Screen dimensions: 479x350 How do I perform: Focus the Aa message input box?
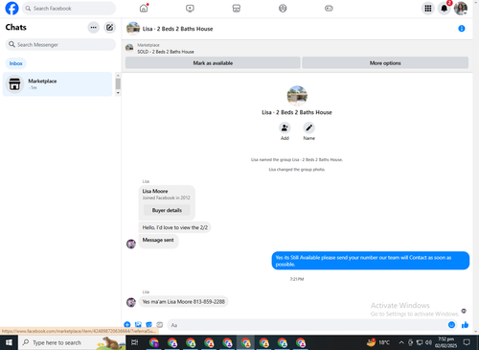[x=308, y=325]
